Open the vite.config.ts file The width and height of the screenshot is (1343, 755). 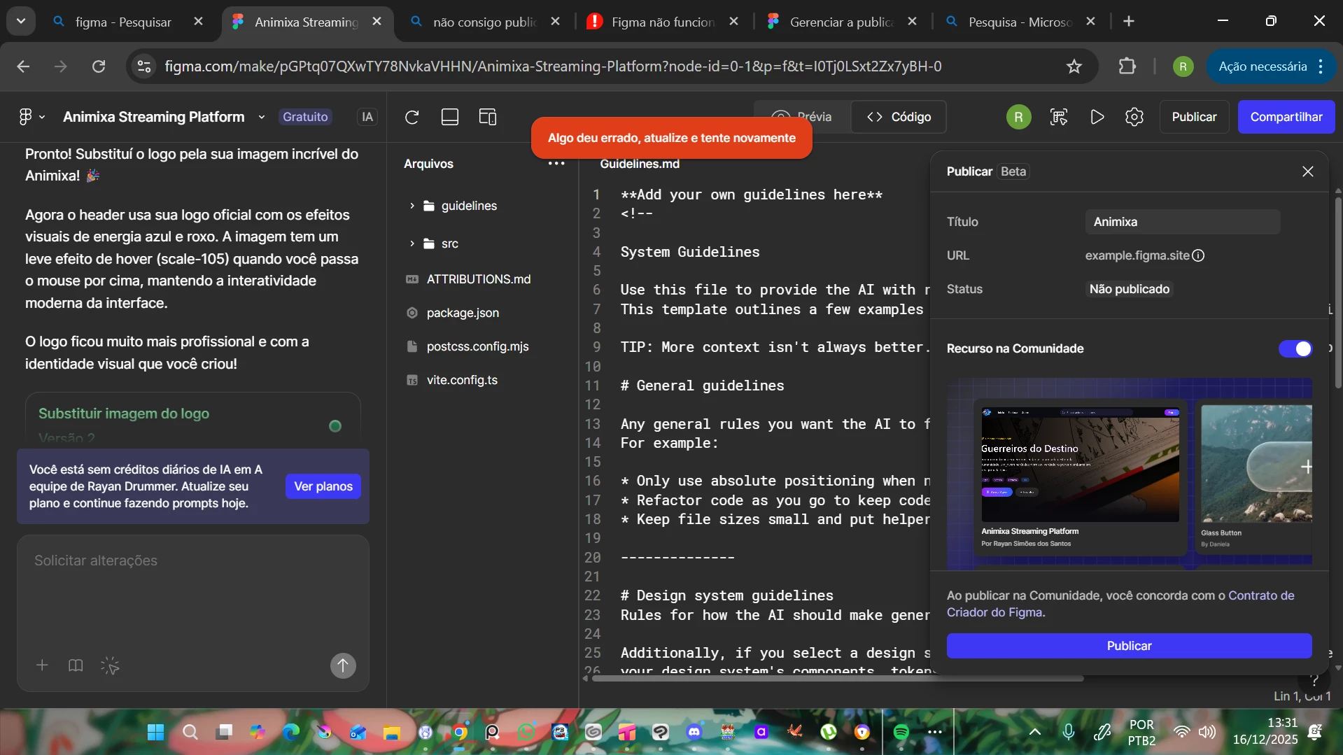click(462, 380)
